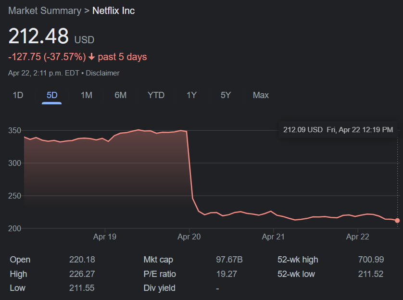
Task: Click the red endpoint dot on chart
Action: (x=397, y=221)
